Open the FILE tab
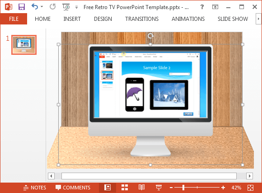The height and width of the screenshot is (193, 262). 14,19
